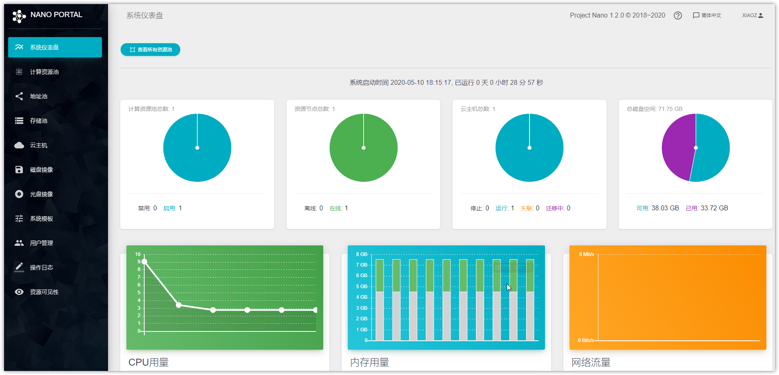The height and width of the screenshot is (375, 779).
Task: Click the system template sliders icon
Action: point(19,218)
